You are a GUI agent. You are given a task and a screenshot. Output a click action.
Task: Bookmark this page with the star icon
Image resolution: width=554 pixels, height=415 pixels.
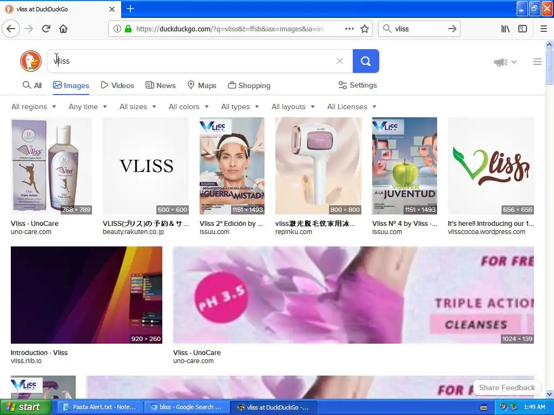pos(365,29)
